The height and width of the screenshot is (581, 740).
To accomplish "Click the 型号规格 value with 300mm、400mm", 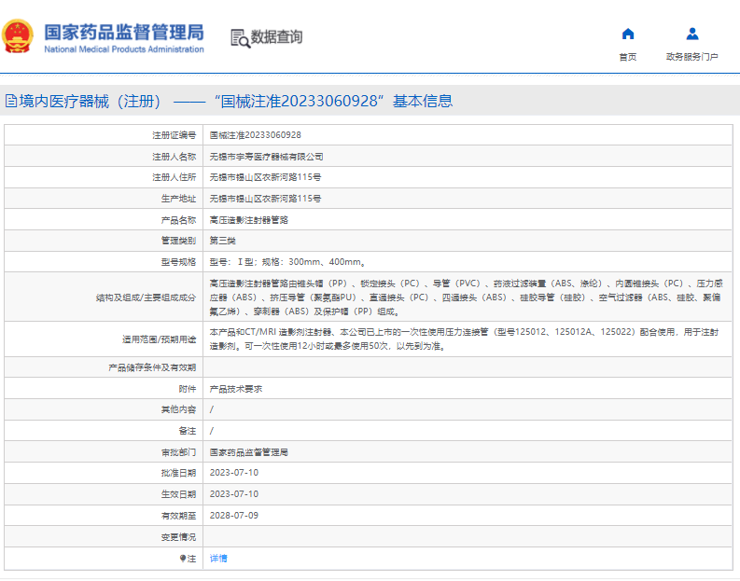I will pyautogui.click(x=287, y=262).
